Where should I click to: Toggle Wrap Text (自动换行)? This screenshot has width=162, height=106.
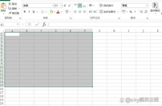[106, 5]
